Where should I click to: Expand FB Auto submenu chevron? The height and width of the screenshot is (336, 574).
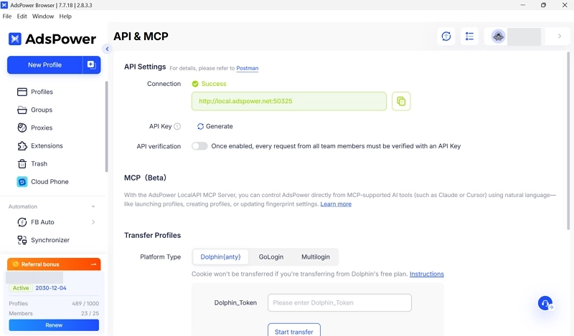93,222
